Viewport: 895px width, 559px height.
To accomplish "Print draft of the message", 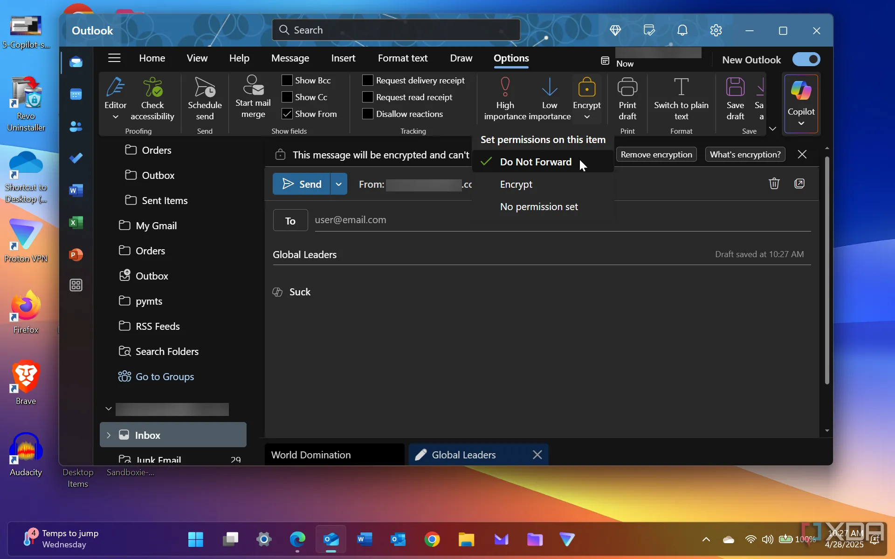I will (x=627, y=99).
